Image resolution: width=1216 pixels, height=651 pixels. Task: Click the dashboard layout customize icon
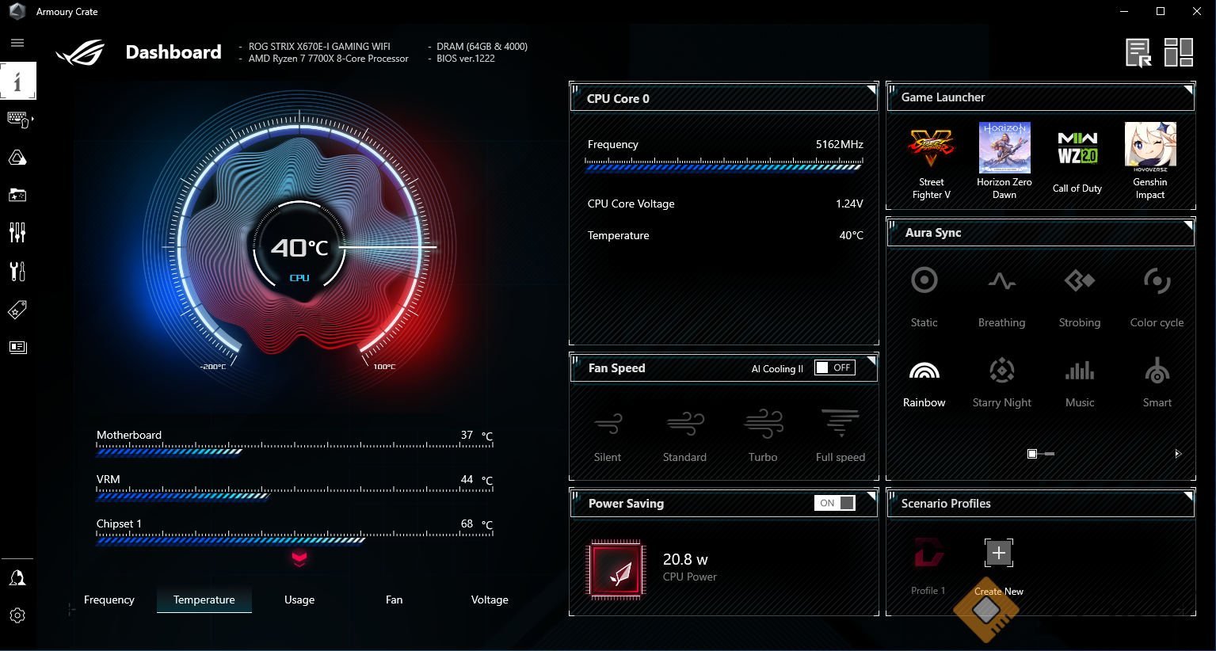1179,52
